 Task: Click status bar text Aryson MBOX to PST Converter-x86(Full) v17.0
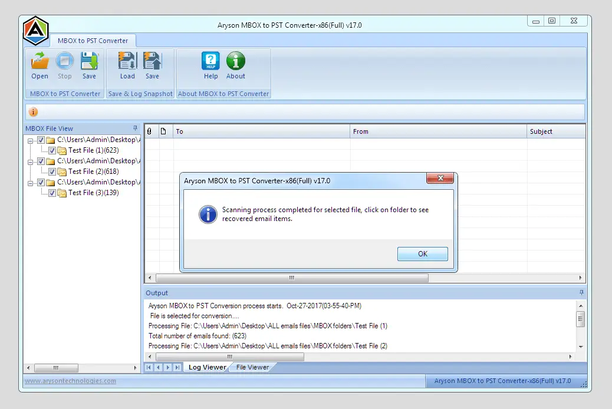502,381
